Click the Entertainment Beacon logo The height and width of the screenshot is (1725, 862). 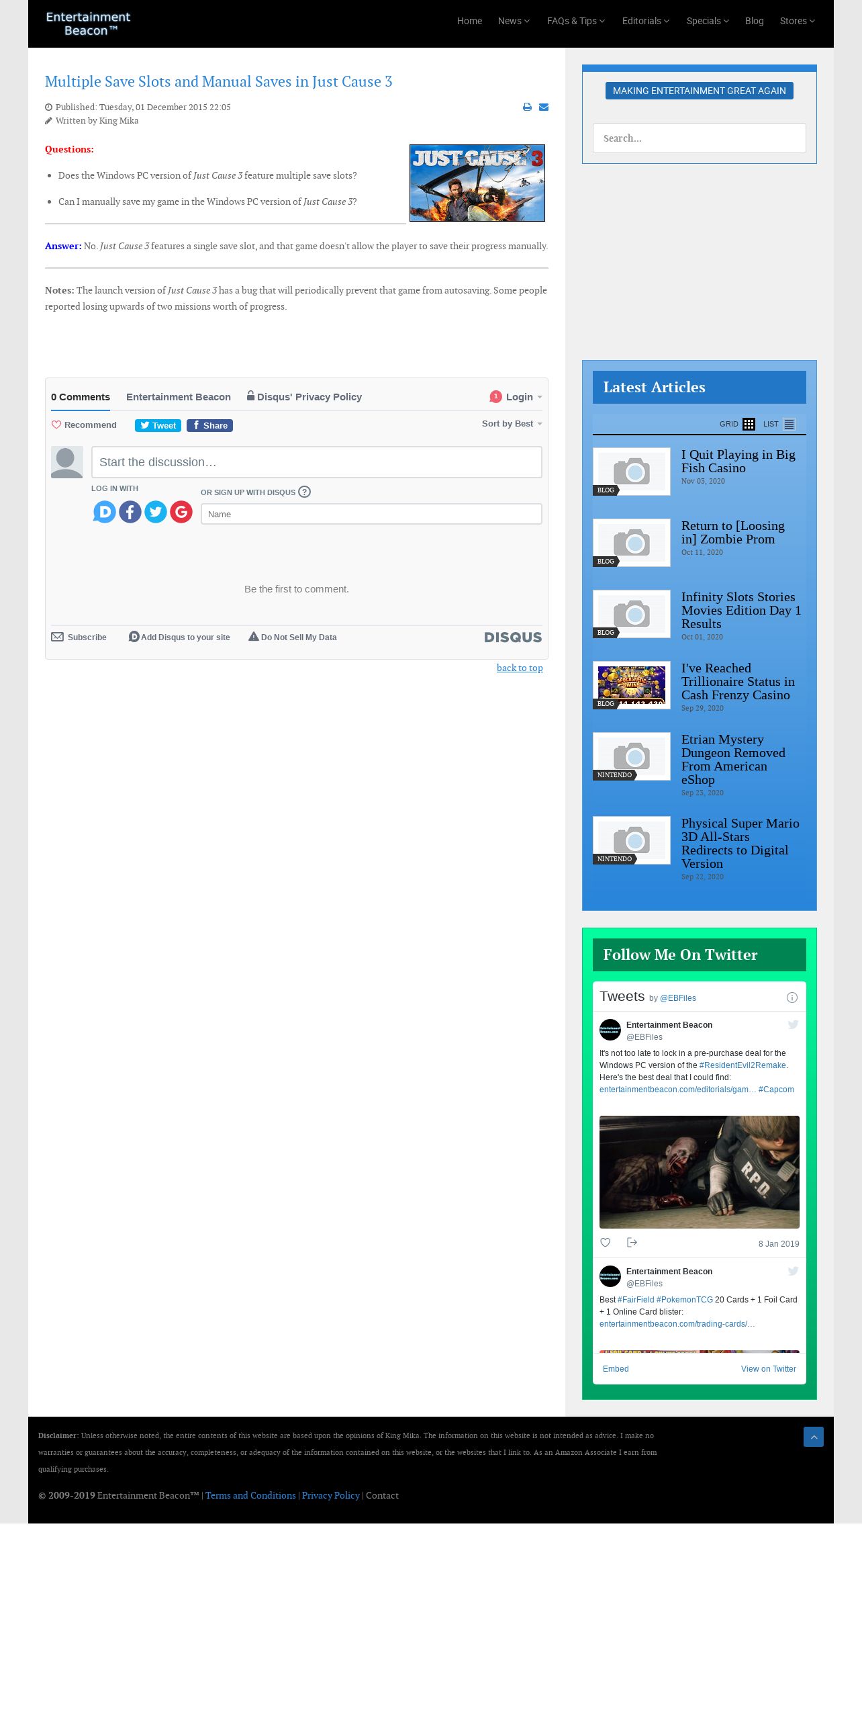point(88,24)
